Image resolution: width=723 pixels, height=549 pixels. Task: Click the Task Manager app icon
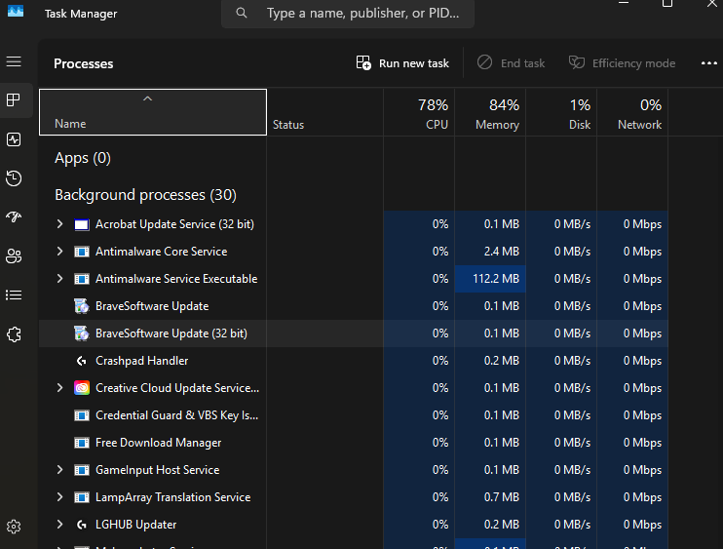pyautogui.click(x=16, y=11)
